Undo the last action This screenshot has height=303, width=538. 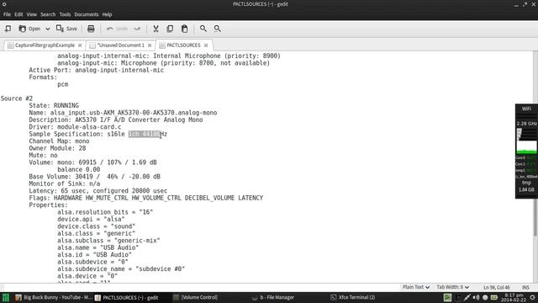(118, 29)
